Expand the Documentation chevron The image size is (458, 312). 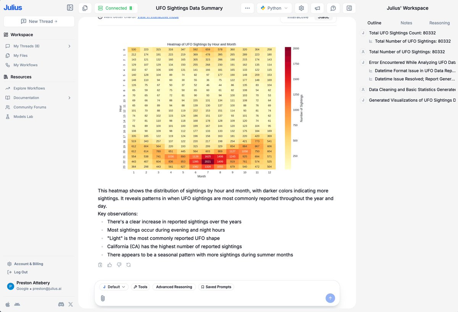click(69, 98)
